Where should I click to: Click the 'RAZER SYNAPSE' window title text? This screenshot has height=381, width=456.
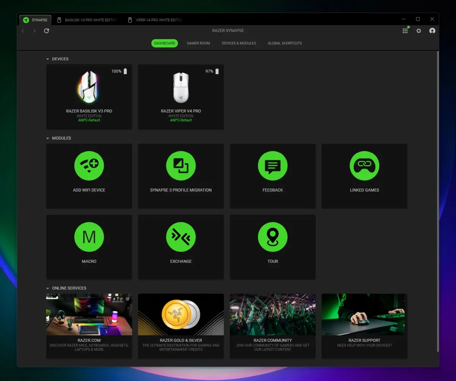point(228,30)
